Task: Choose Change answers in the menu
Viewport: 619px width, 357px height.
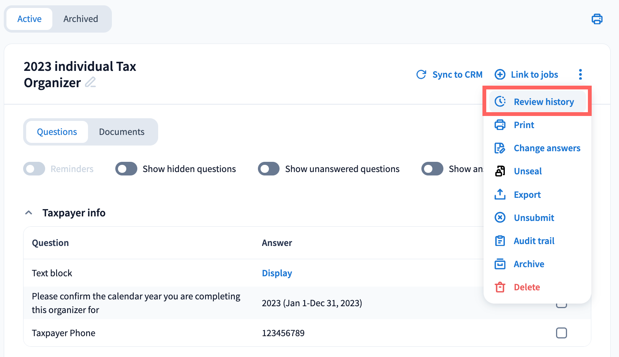Action: 547,148
